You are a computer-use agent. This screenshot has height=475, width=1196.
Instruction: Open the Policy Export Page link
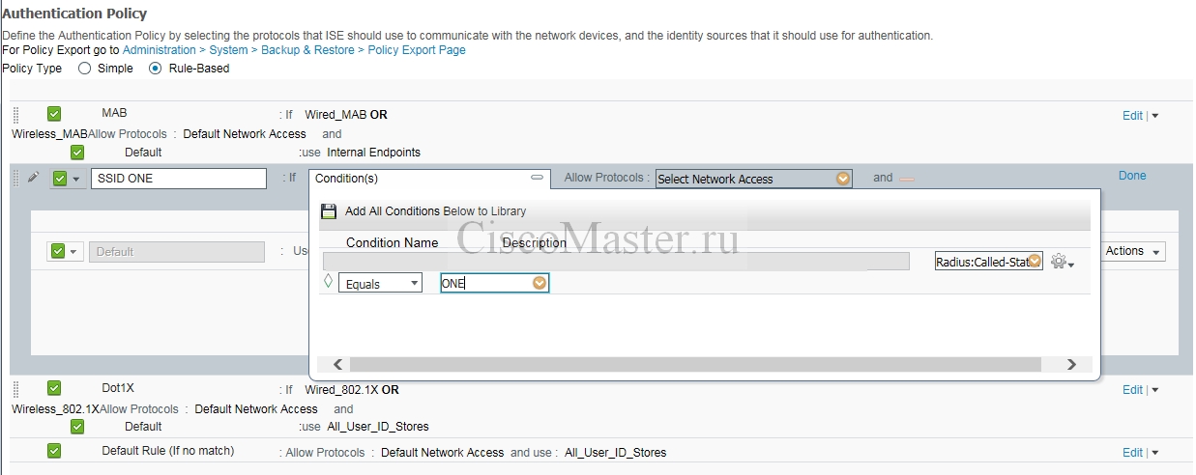pyautogui.click(x=415, y=50)
